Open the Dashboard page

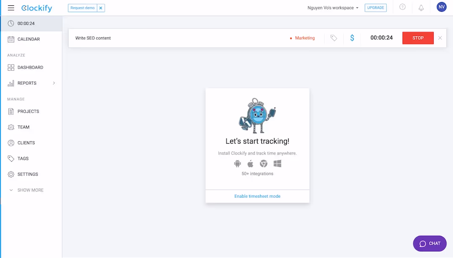tap(31, 67)
